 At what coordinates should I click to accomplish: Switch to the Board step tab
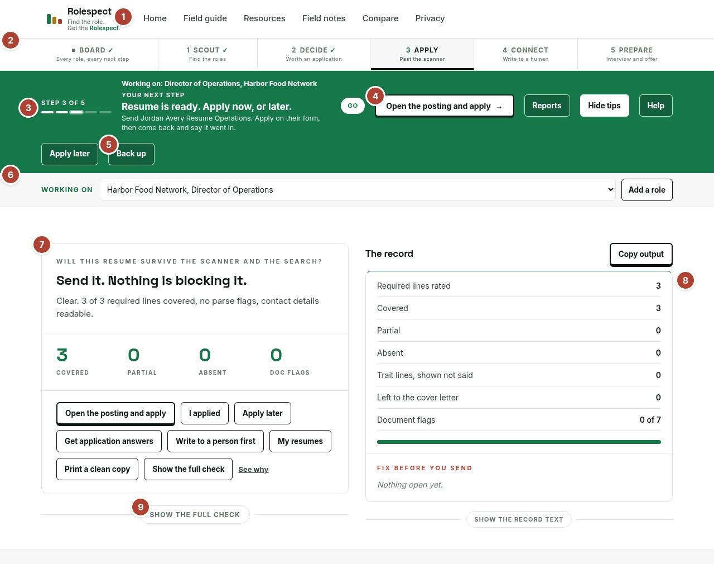(93, 54)
